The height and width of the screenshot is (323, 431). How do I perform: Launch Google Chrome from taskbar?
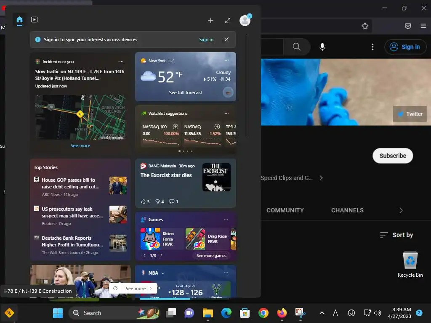coord(263,313)
